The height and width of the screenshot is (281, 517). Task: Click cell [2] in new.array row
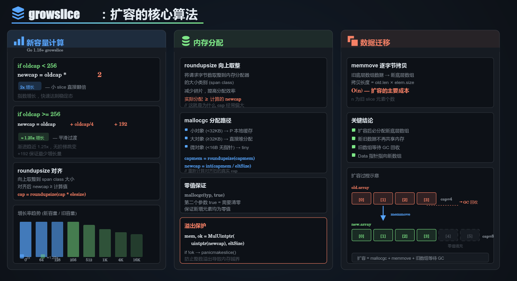click(x=405, y=235)
